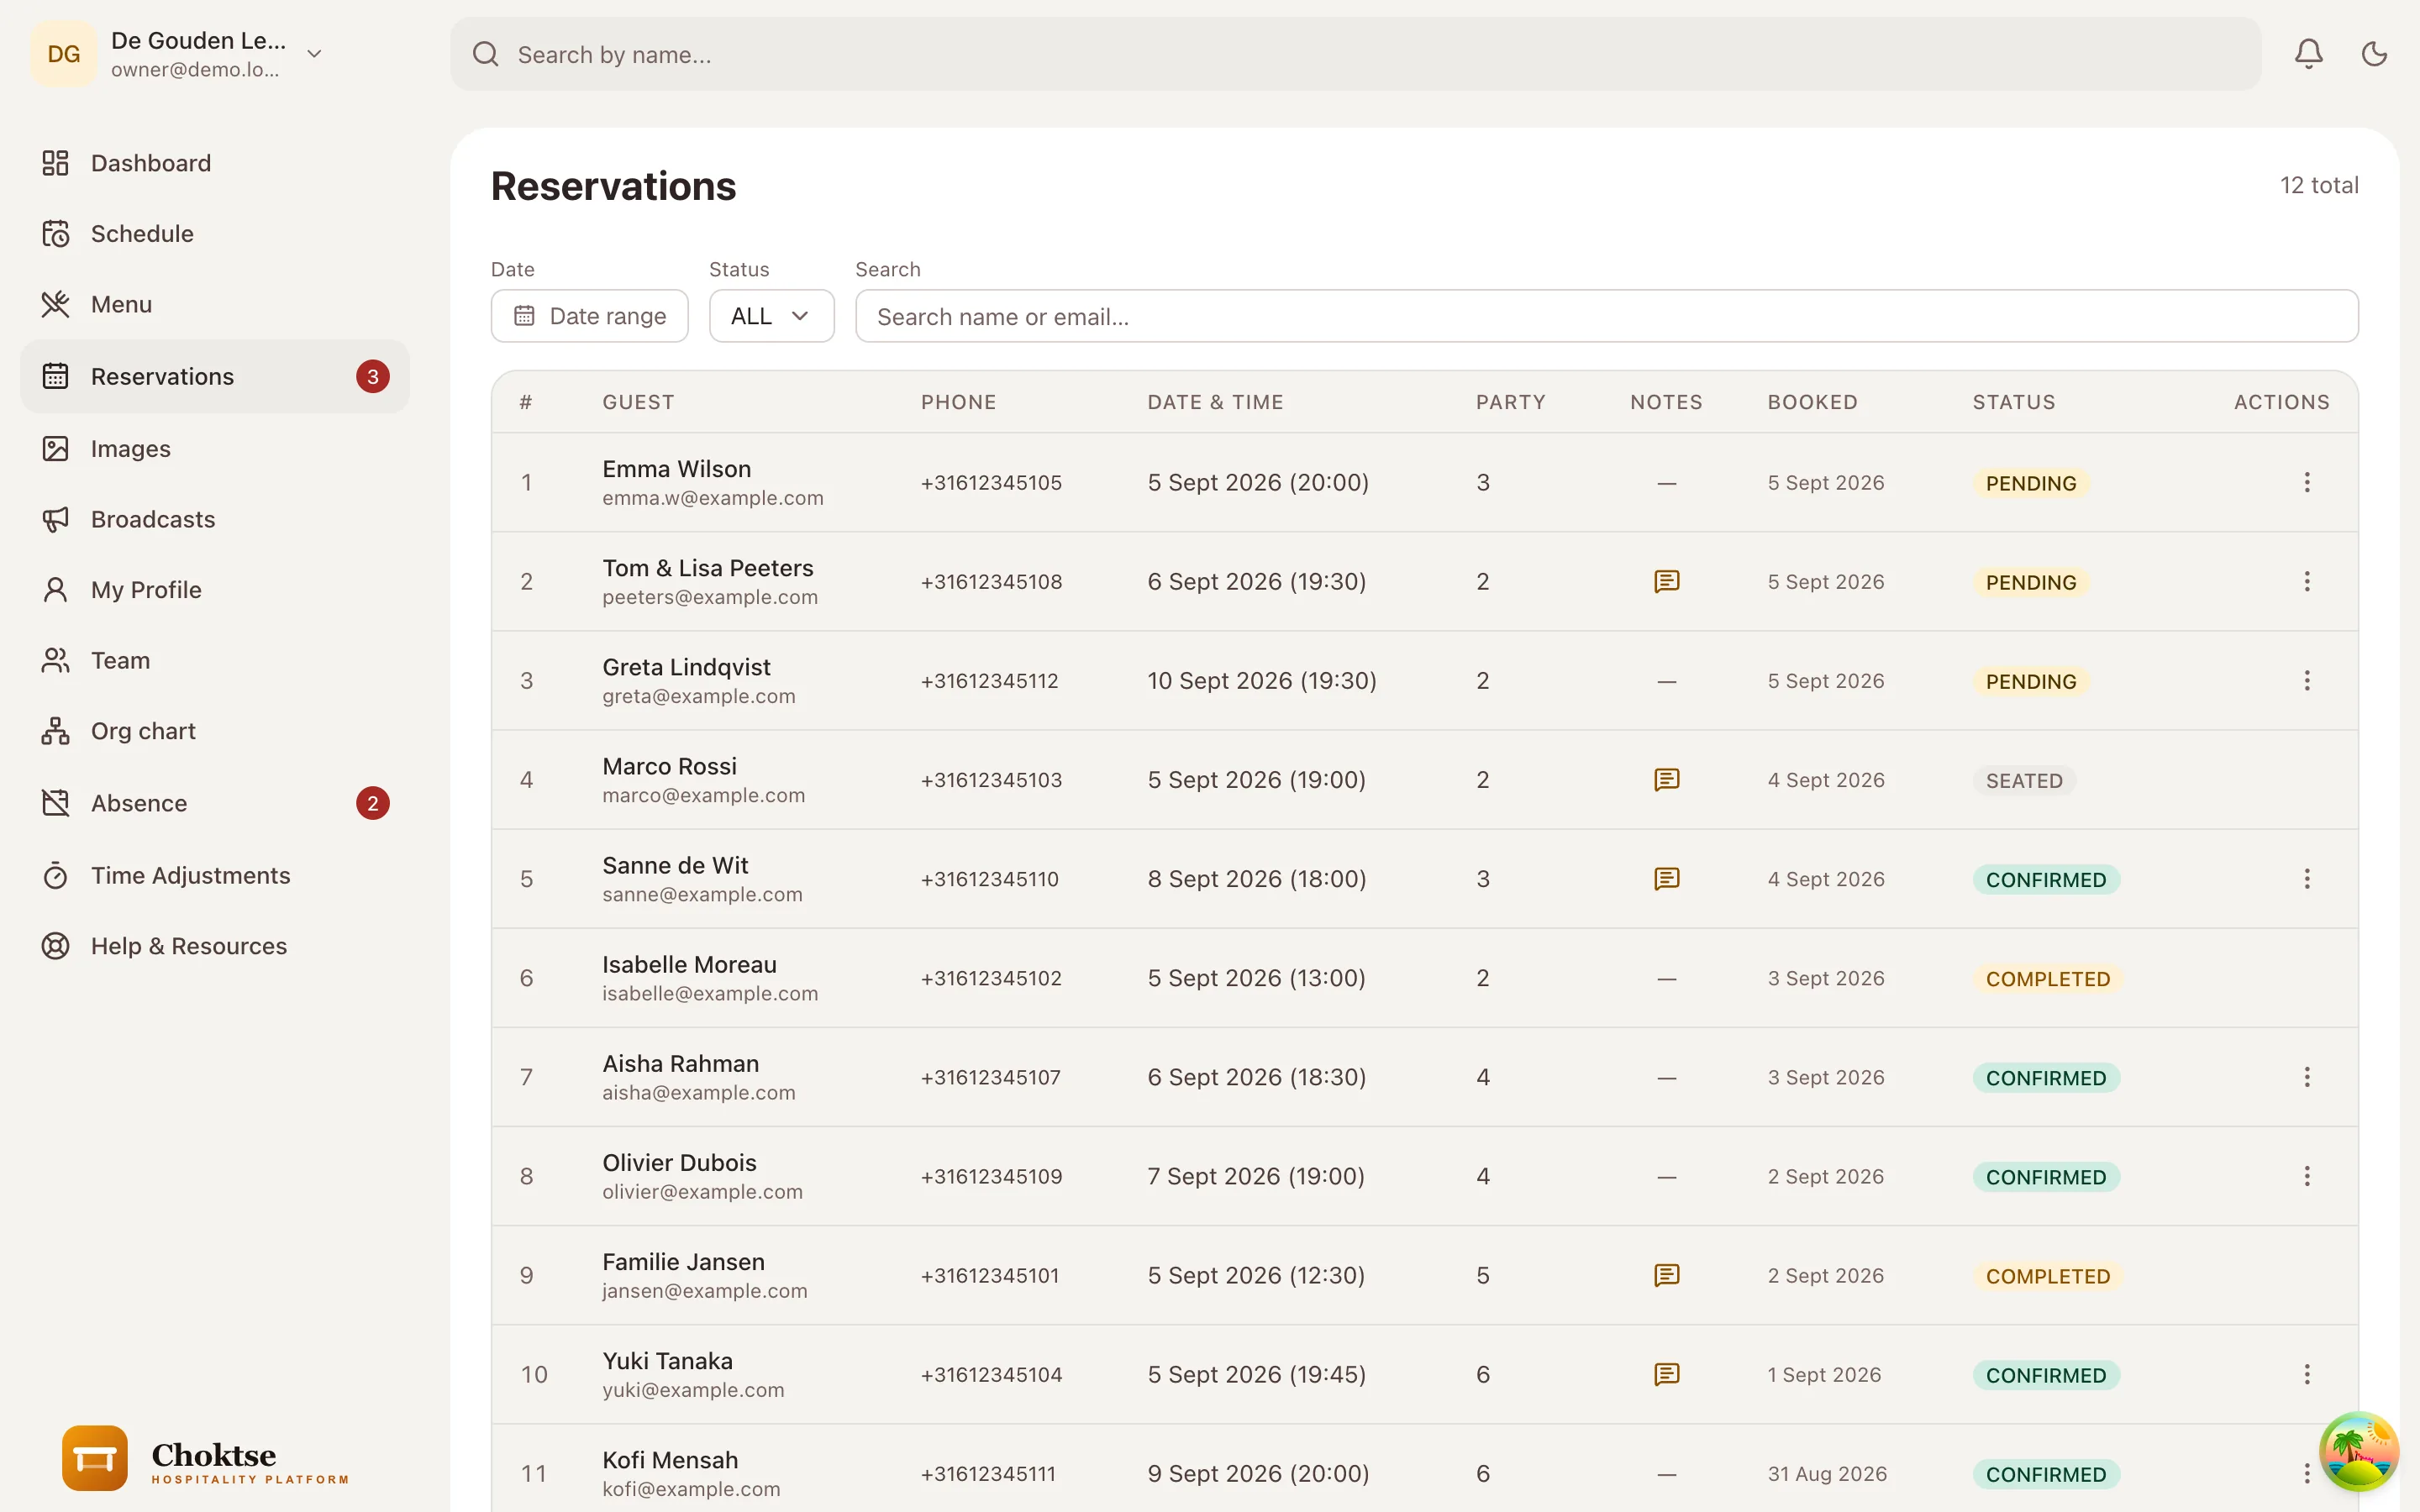
Task: Toggle dark mode moon icon
Action: 2374,54
